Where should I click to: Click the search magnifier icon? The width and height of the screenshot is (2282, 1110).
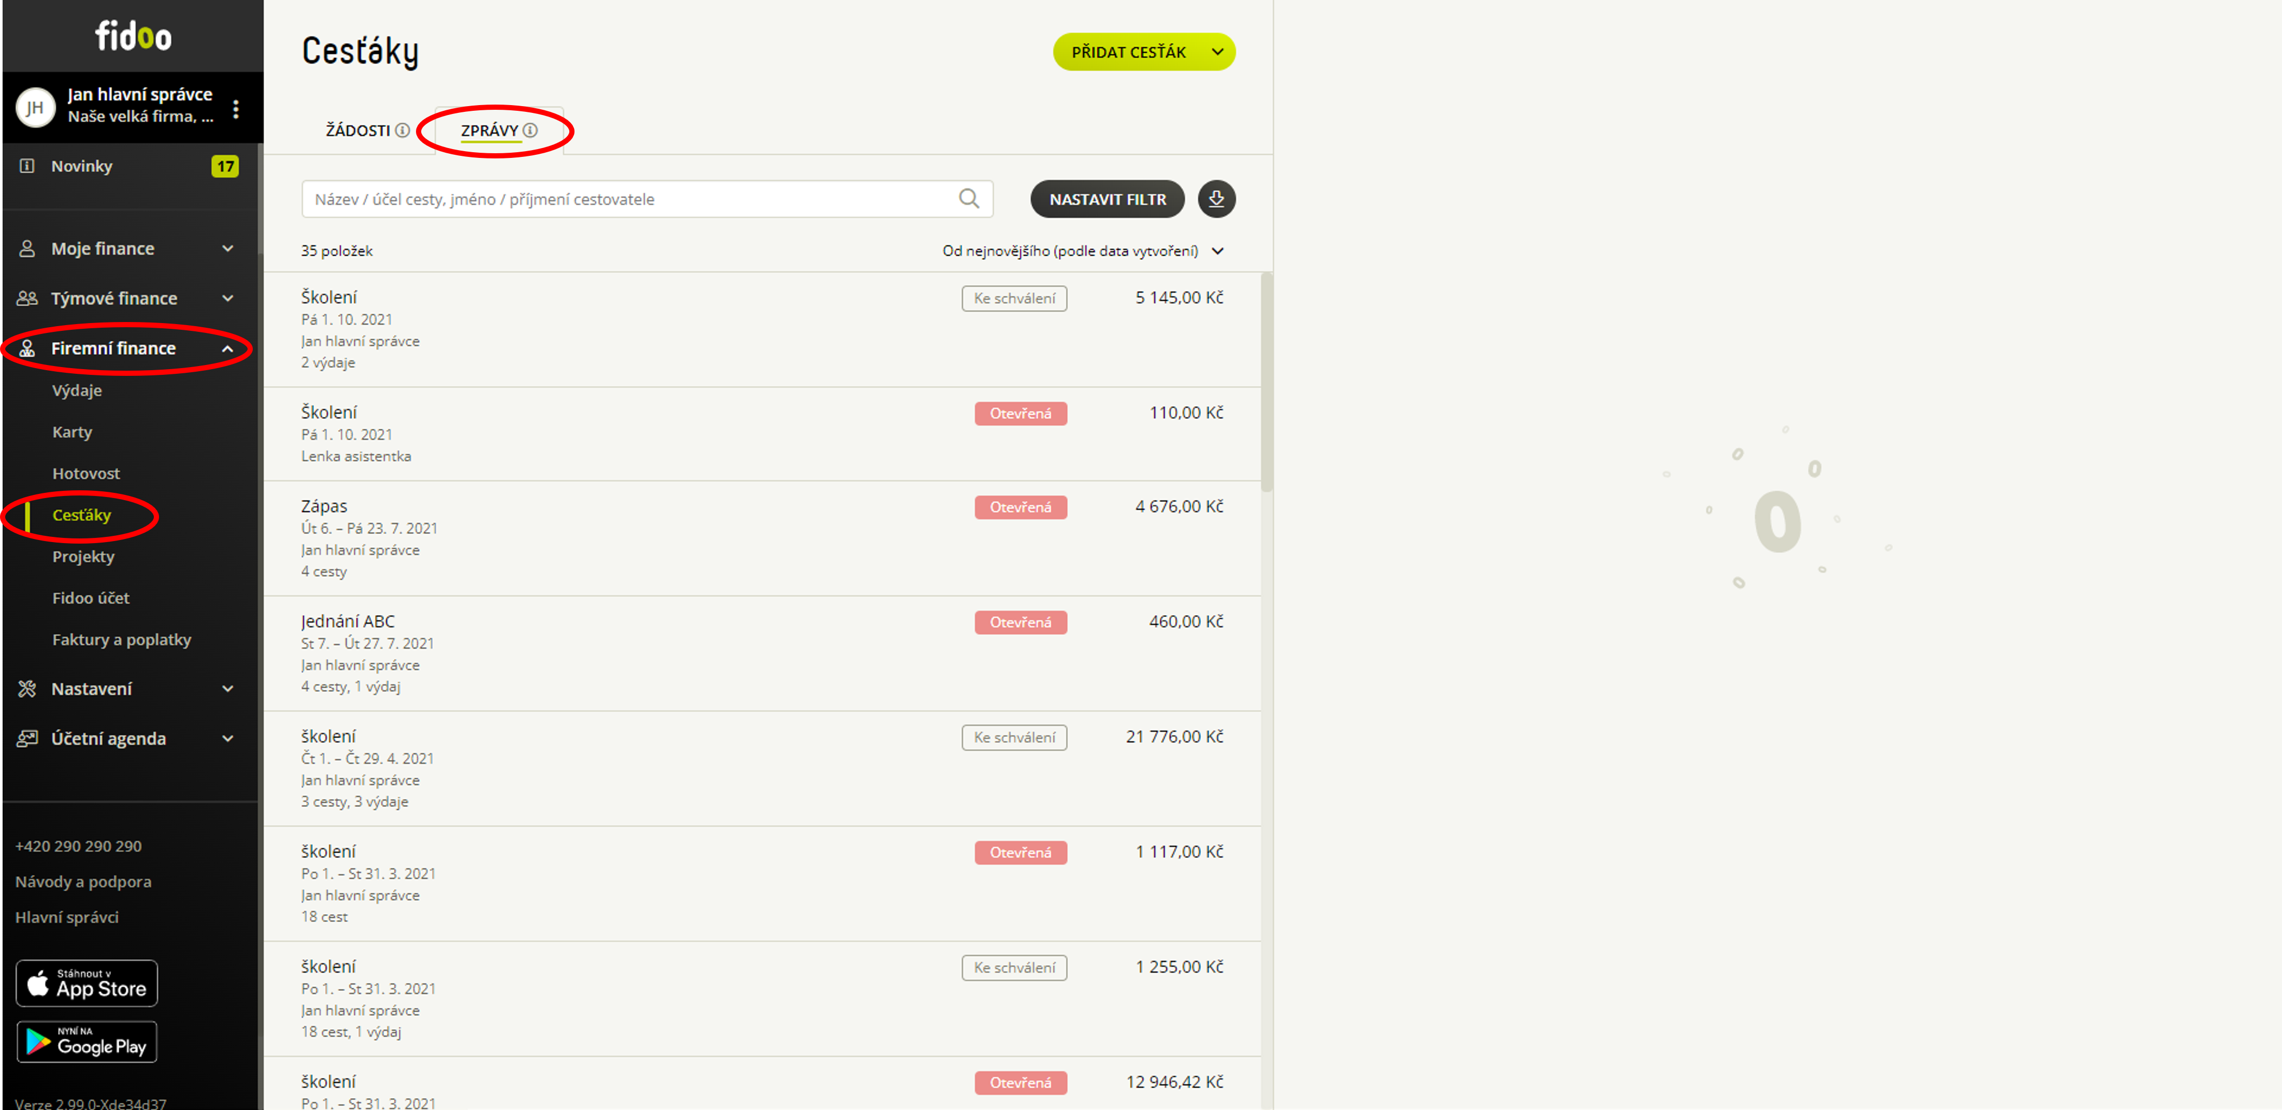click(969, 199)
